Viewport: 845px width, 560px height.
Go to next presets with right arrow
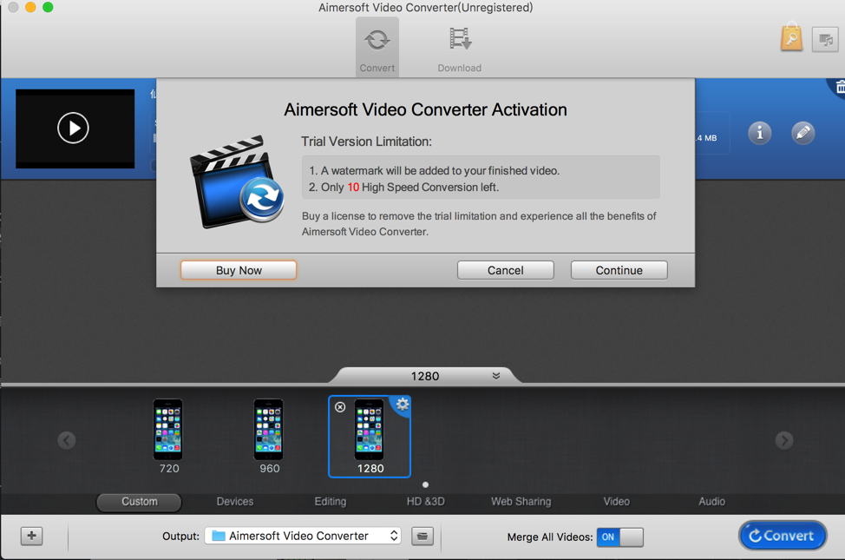click(x=784, y=440)
